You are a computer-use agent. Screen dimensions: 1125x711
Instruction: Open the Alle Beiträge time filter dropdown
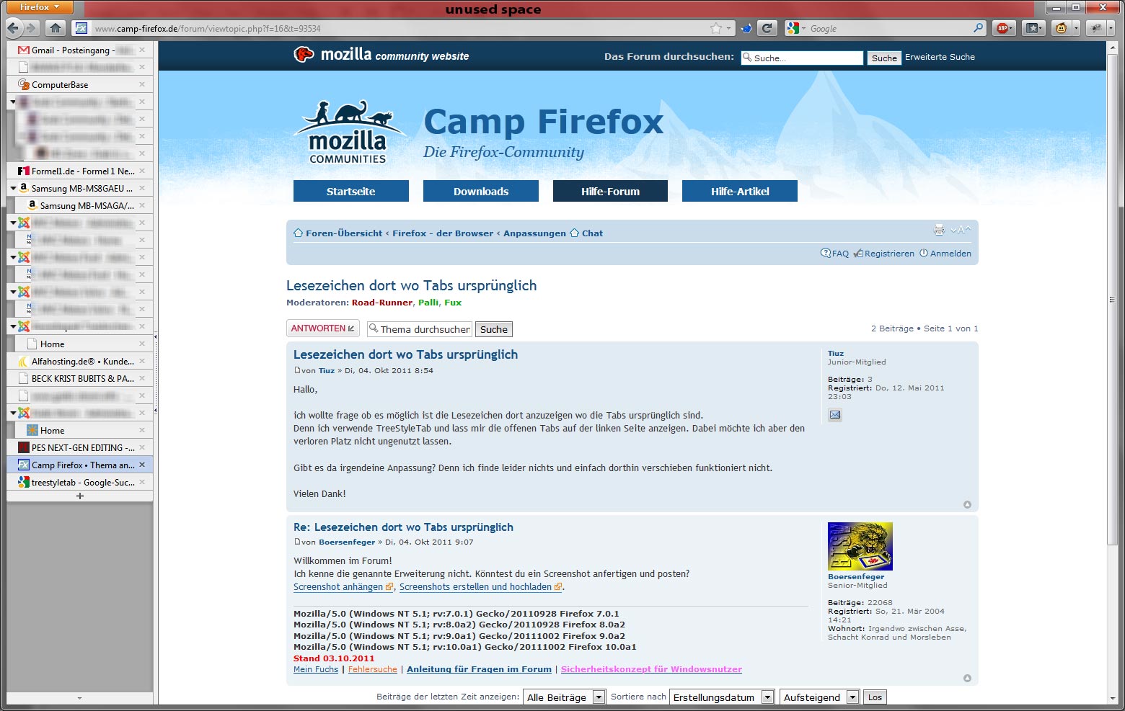565,697
